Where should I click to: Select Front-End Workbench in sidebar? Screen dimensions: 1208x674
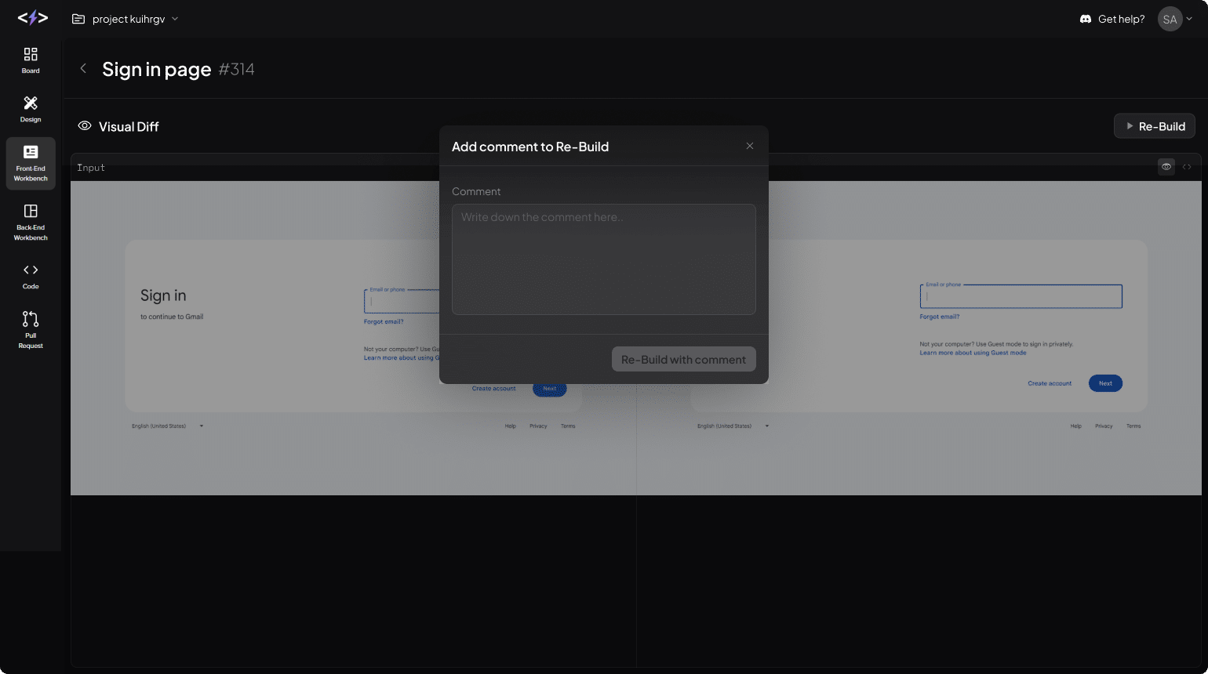click(31, 164)
